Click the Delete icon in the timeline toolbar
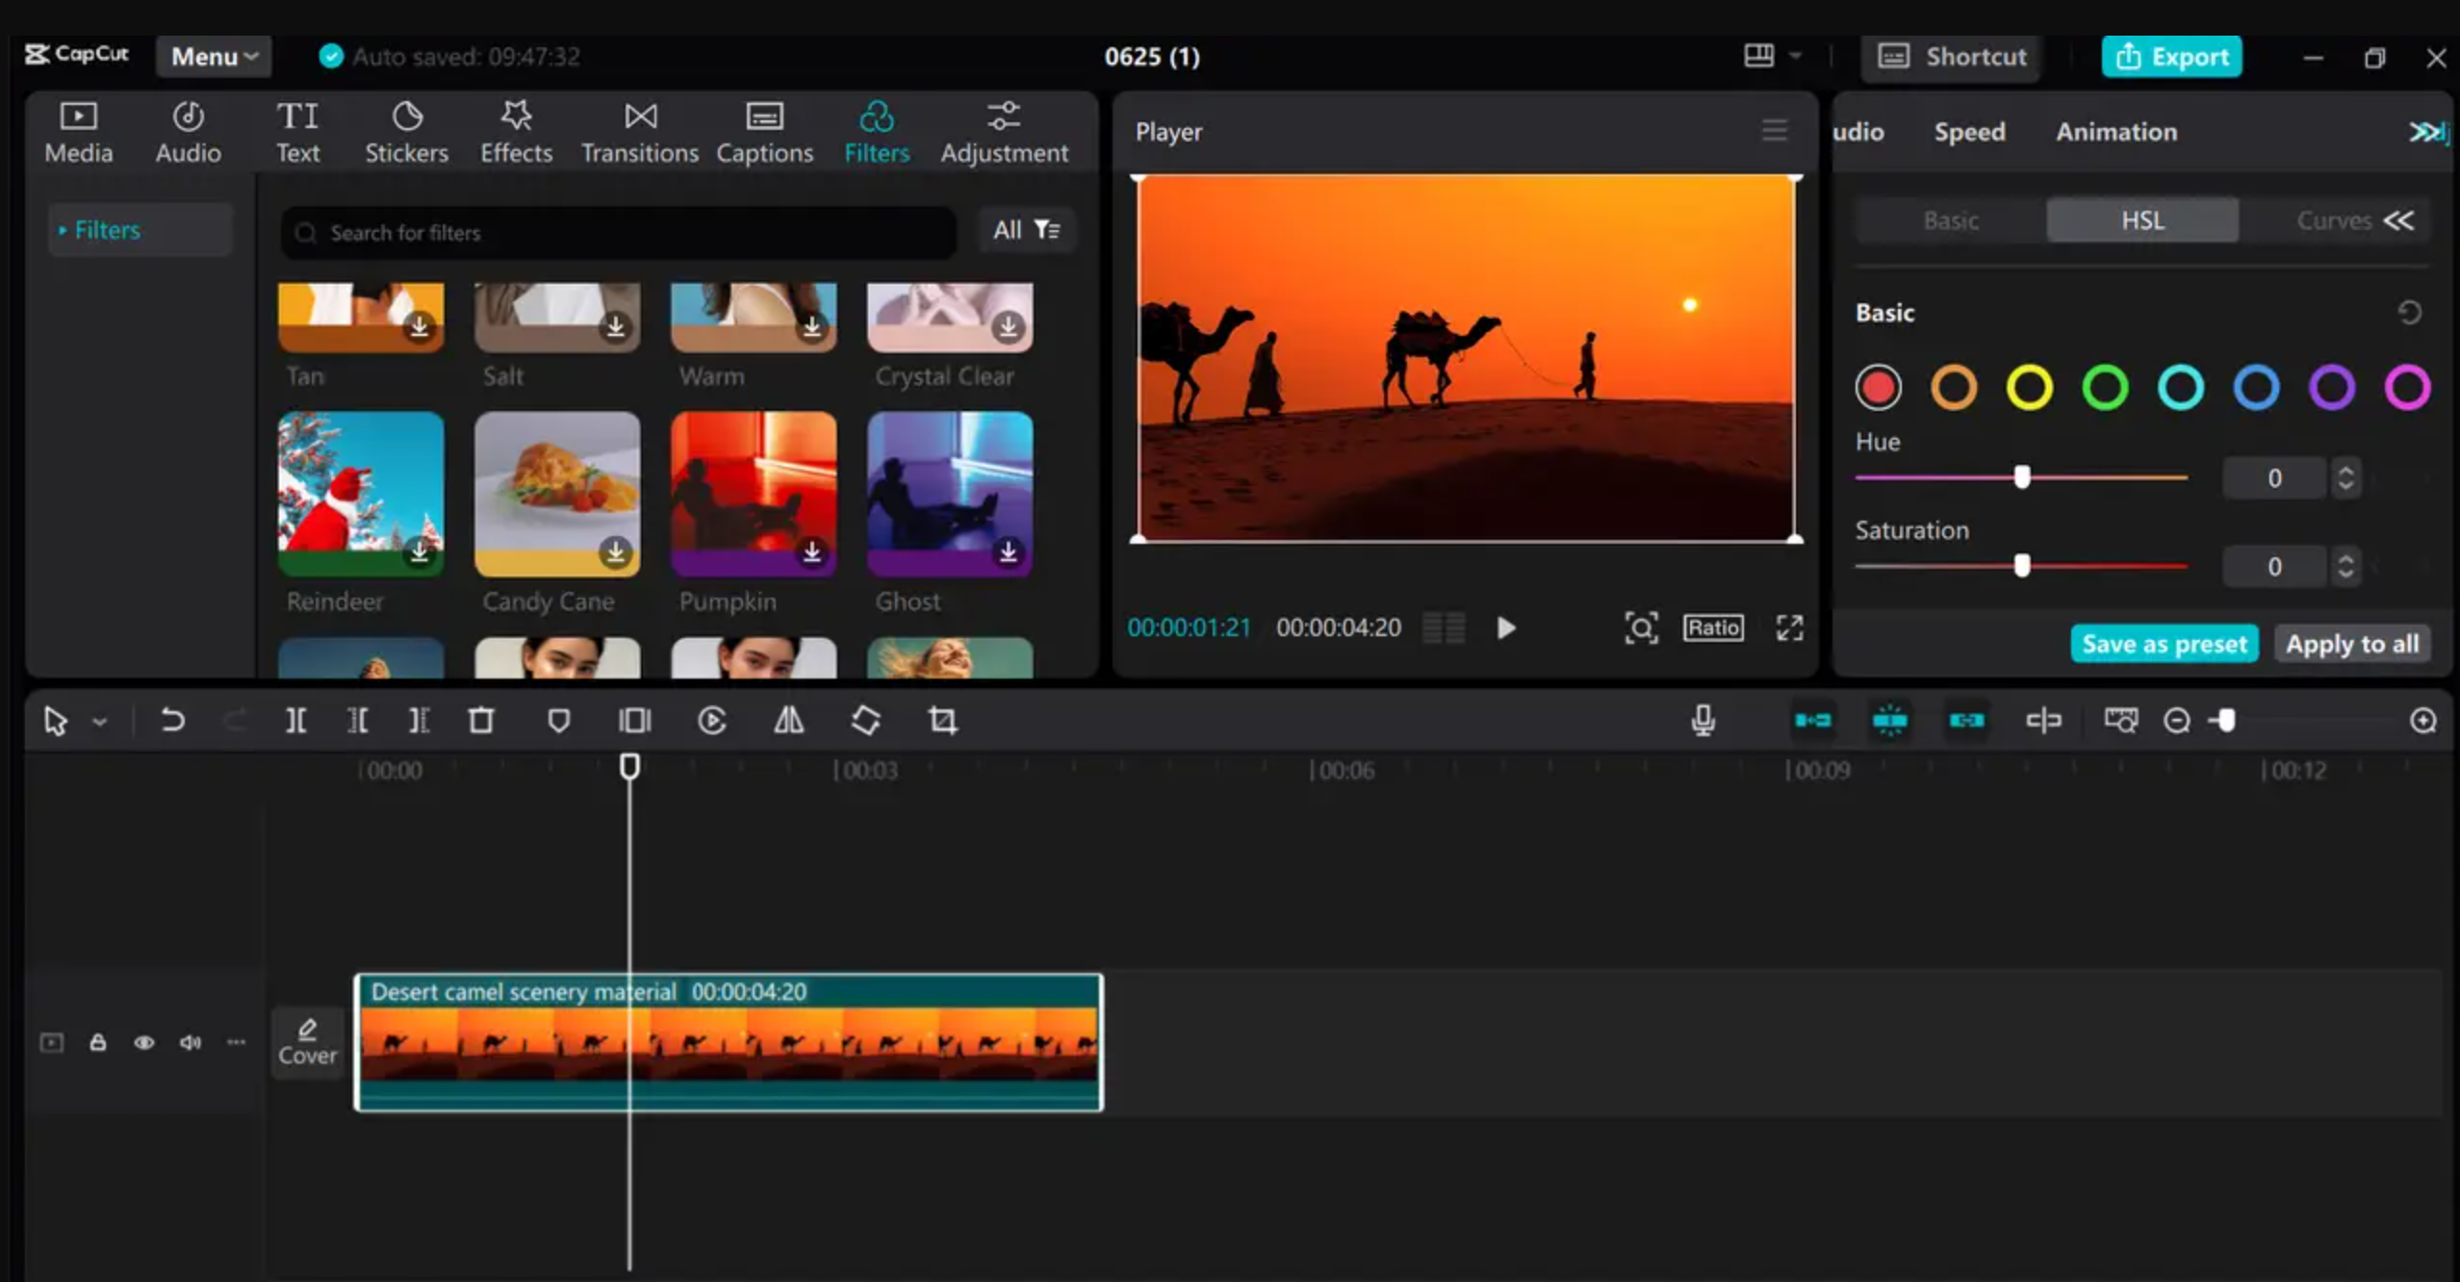Viewport: 2460px width, 1282px height. (481, 720)
